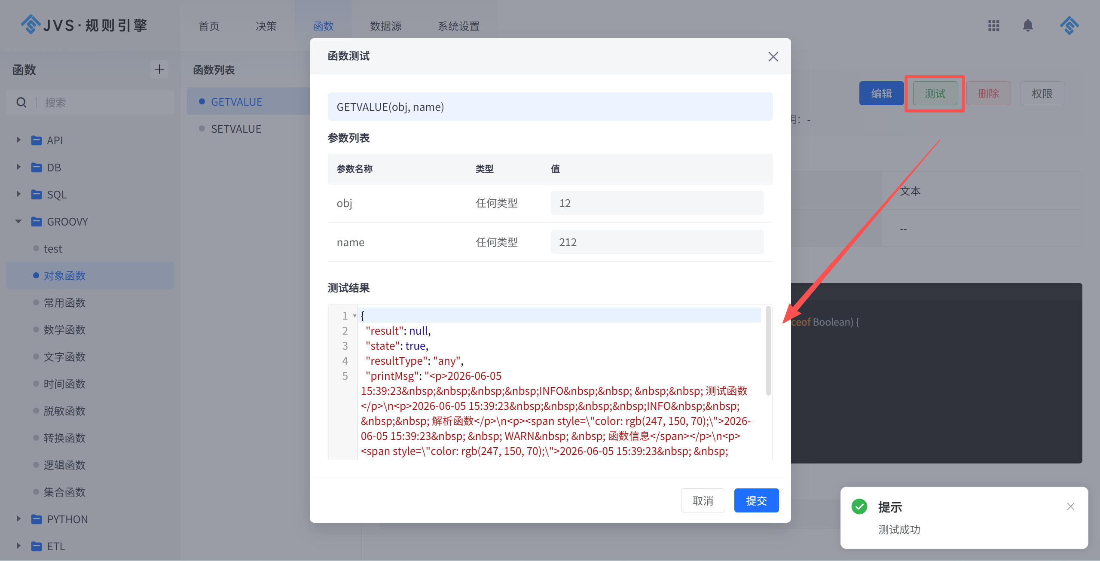Viewport: 1100px width, 561px height.
Task: Expand the DB tree folder
Action: pos(18,167)
